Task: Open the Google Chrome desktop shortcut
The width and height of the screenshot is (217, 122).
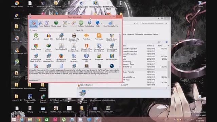Action: coord(17,4)
